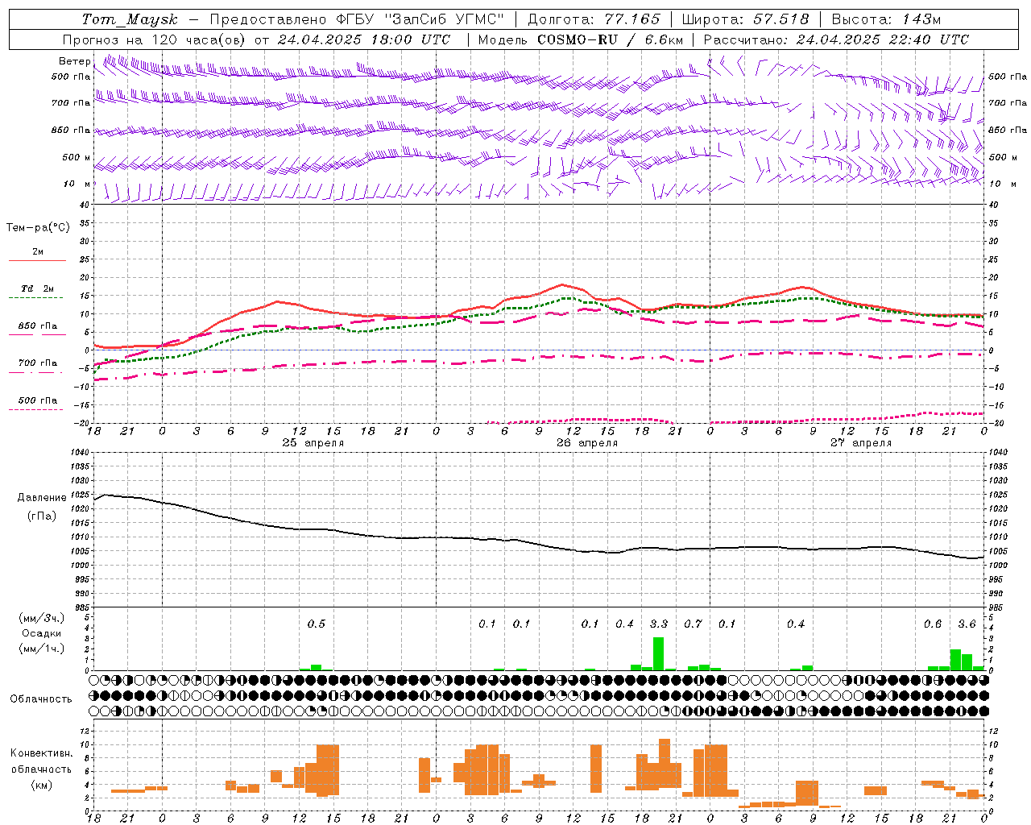Click the Td 2м dew point legend entry
The width and height of the screenshot is (1031, 825).
point(37,288)
